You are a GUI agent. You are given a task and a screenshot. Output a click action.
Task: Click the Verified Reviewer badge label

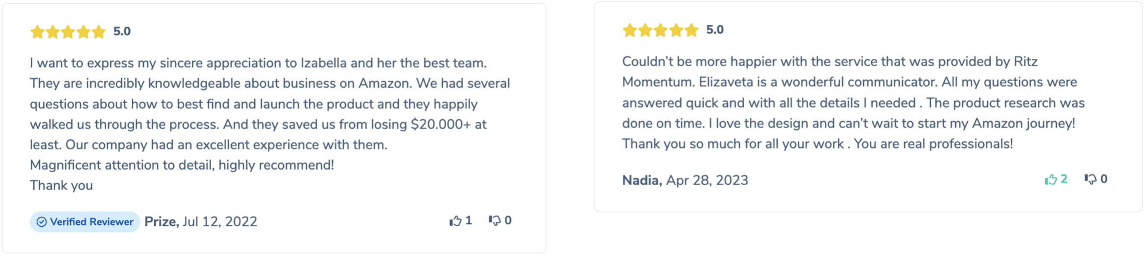tap(92, 222)
